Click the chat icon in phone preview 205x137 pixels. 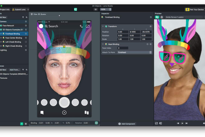[x=42, y=113]
